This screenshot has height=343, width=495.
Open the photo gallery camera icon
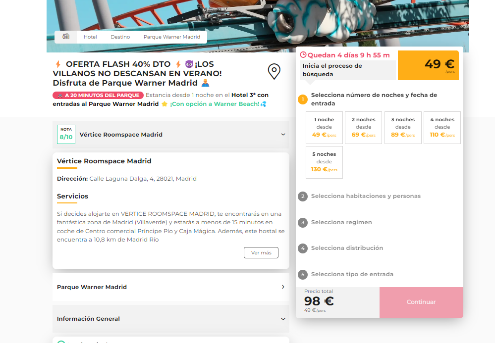click(66, 37)
